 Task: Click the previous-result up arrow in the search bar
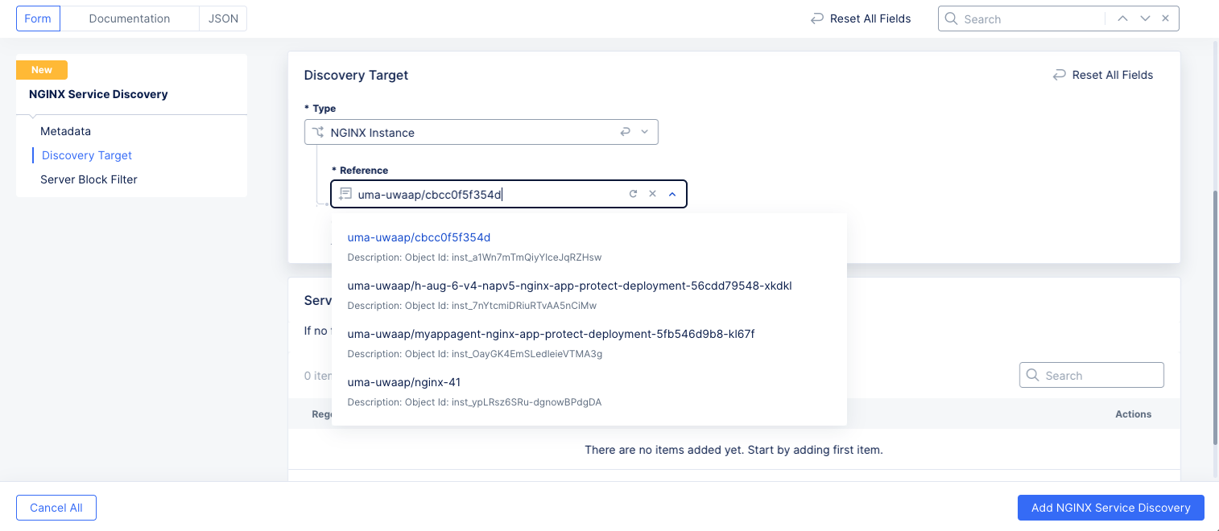coord(1122,18)
